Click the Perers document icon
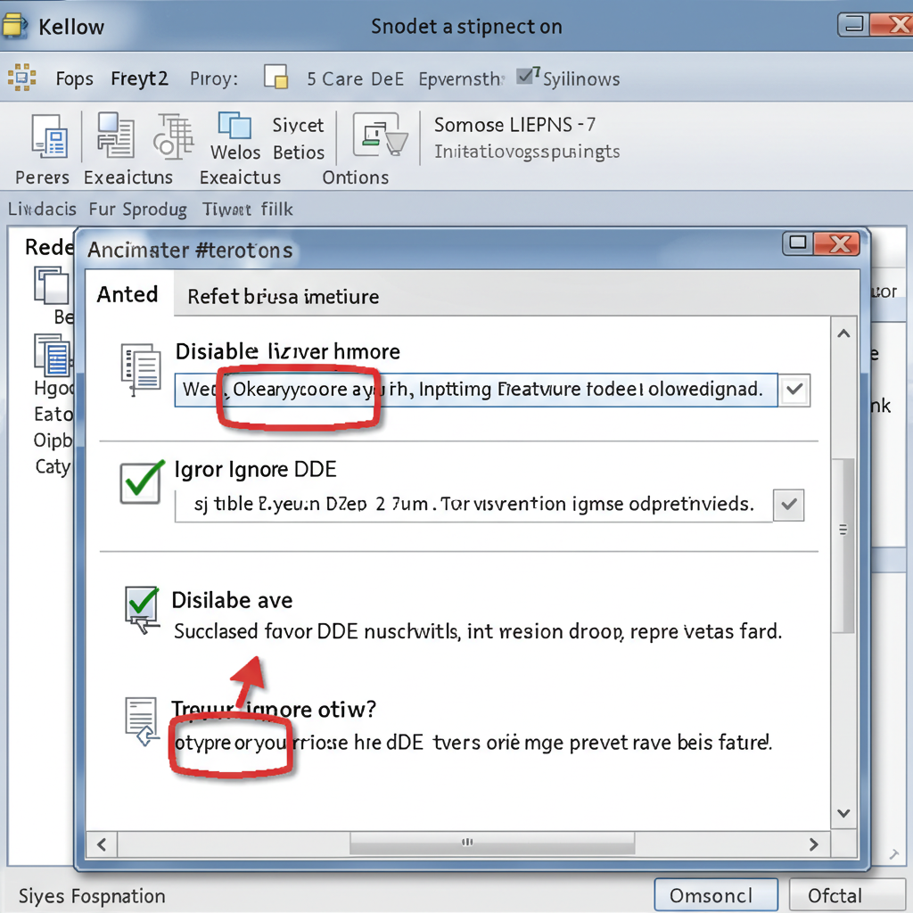The height and width of the screenshot is (913, 913). tap(50, 136)
